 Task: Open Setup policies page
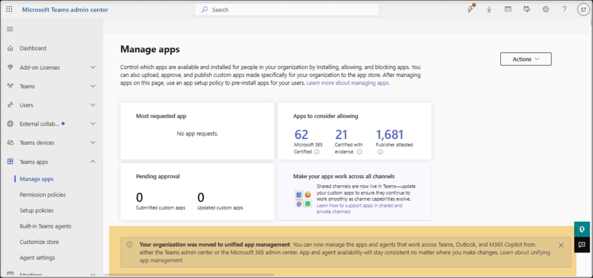coord(36,210)
